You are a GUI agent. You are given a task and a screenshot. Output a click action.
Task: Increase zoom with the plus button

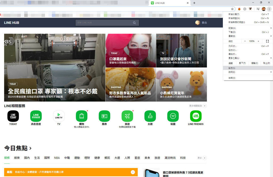[x=258, y=41]
